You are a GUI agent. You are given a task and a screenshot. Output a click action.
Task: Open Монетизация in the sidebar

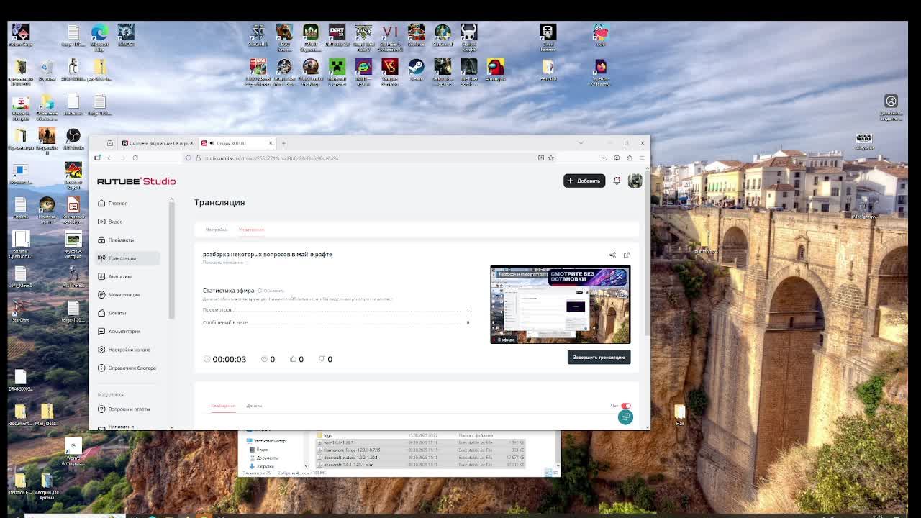click(x=128, y=295)
